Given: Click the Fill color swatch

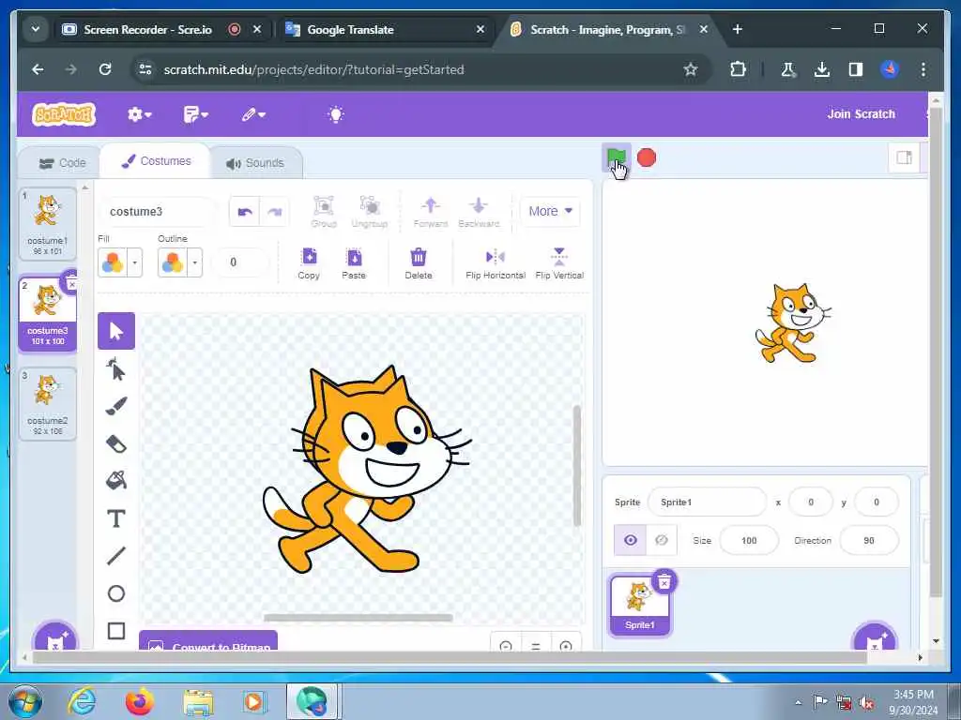Looking at the screenshot, I should tap(113, 262).
